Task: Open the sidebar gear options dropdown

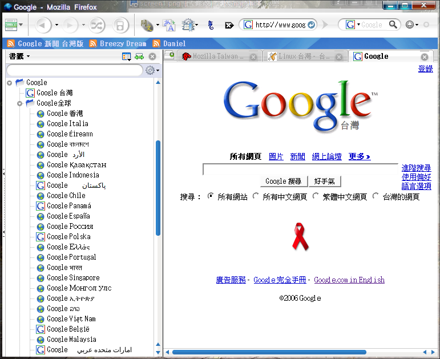Action: pos(152,70)
